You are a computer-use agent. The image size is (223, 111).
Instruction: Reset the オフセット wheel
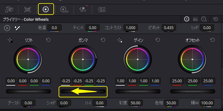click(x=213, y=40)
